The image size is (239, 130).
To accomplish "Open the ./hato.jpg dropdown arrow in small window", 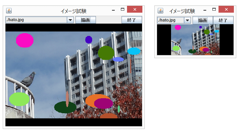I will (187, 20).
